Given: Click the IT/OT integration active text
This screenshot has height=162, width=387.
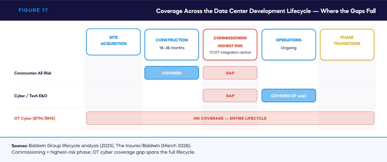Looking at the screenshot, I should click(230, 52).
